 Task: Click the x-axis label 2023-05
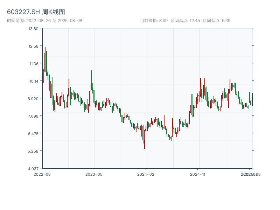click(x=94, y=174)
